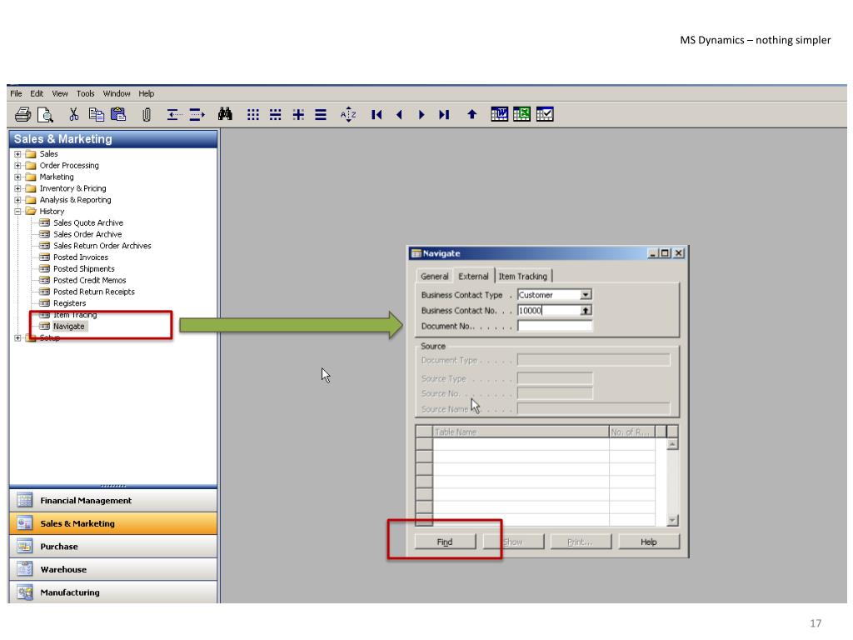
Task: Jump to the last record
Action: click(x=444, y=114)
